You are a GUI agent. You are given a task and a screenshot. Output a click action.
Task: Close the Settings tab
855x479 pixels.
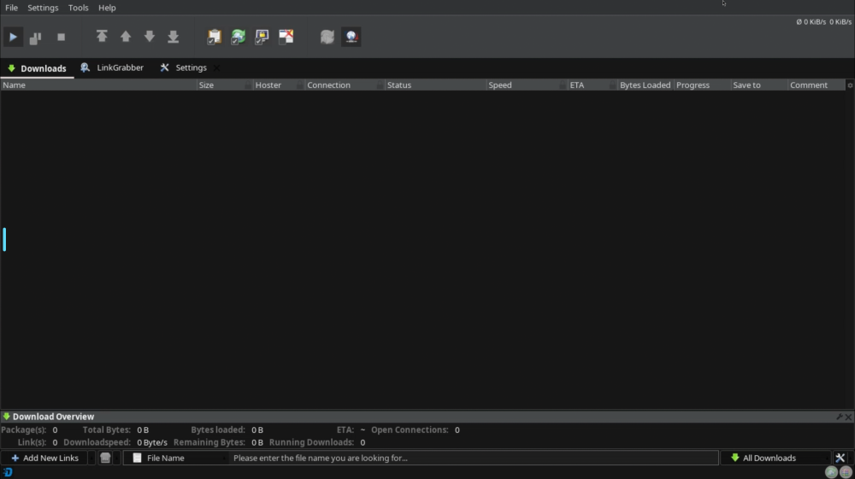[217, 68]
